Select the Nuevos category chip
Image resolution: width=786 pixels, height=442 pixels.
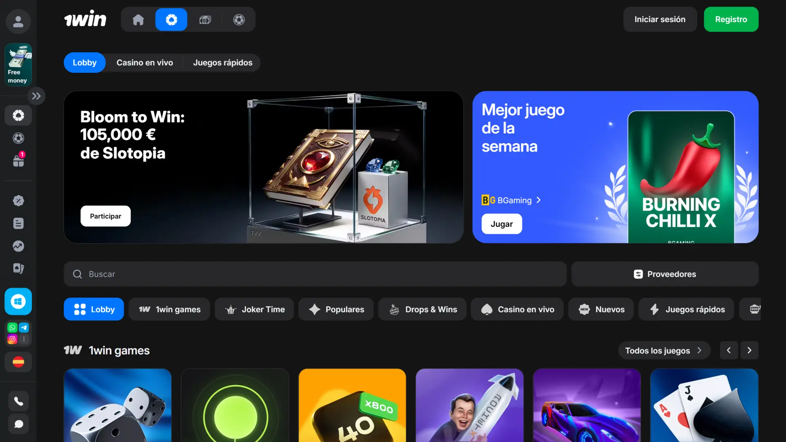[x=601, y=309]
